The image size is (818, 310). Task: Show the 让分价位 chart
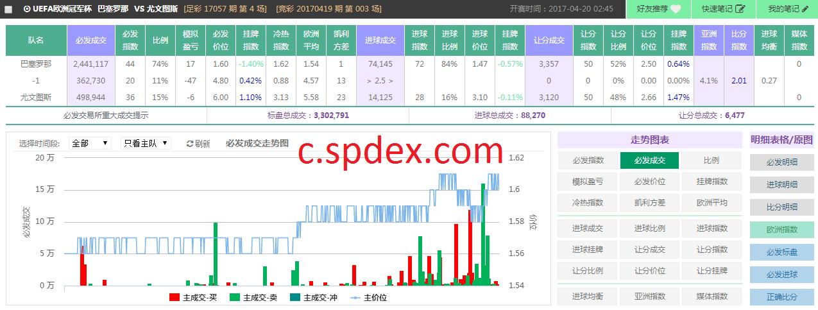click(x=649, y=271)
